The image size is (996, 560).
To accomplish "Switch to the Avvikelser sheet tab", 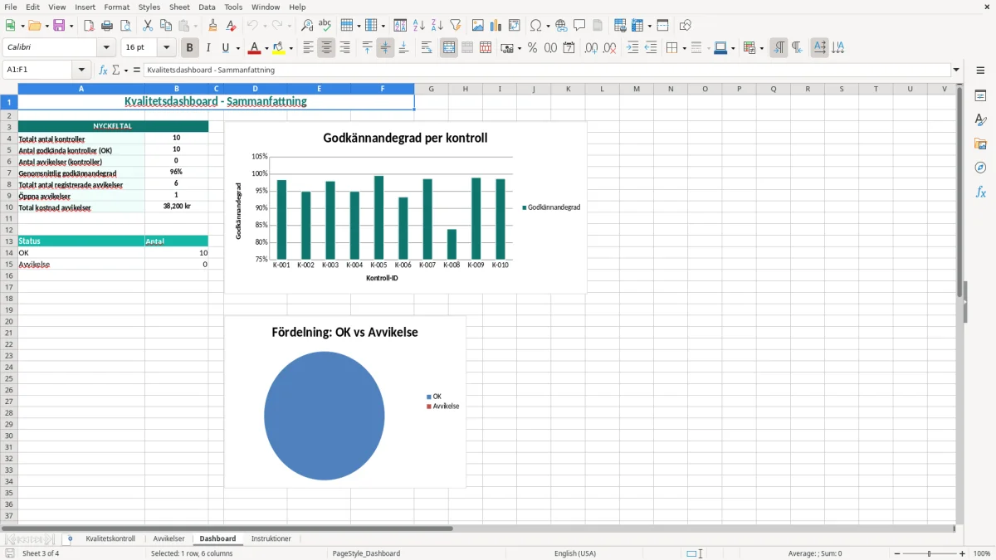I will (x=169, y=539).
